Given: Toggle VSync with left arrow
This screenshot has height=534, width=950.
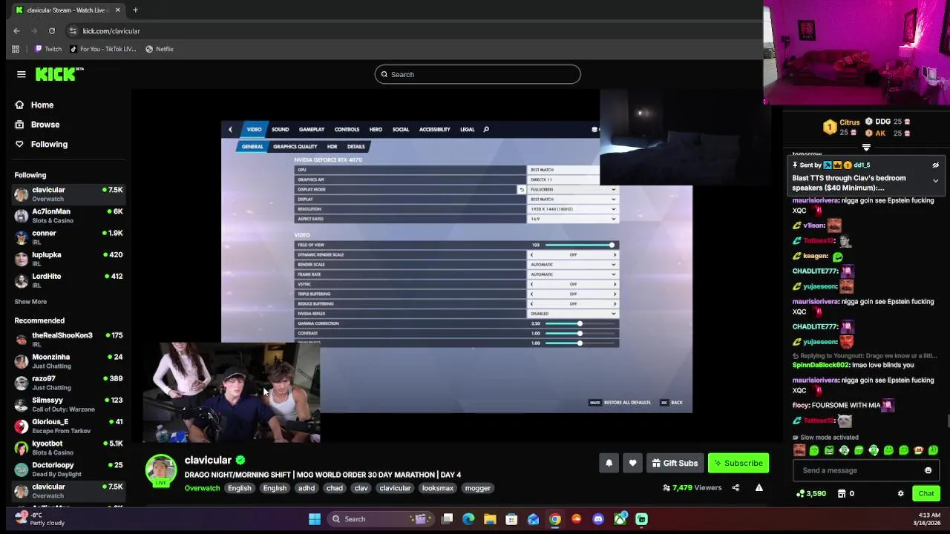Looking at the screenshot, I should [x=531, y=284].
